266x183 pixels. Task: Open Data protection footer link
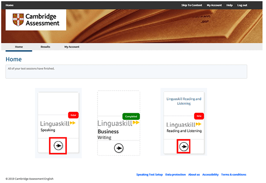176,174
